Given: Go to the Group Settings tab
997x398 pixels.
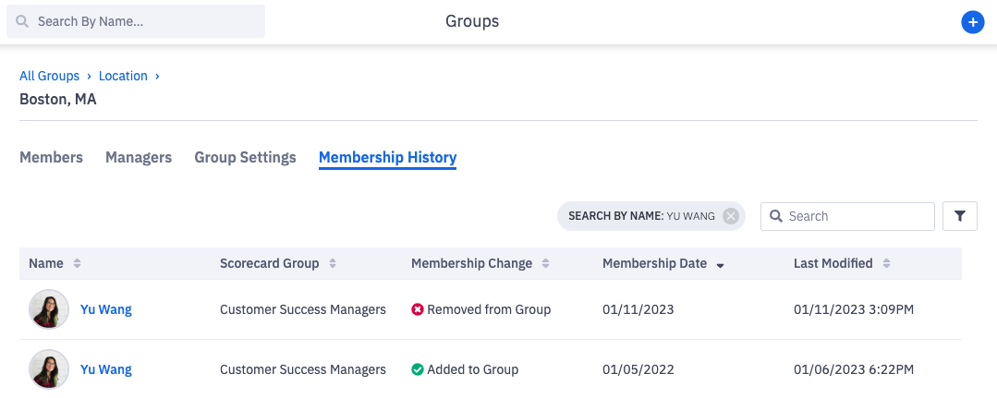Looking at the screenshot, I should pos(245,157).
